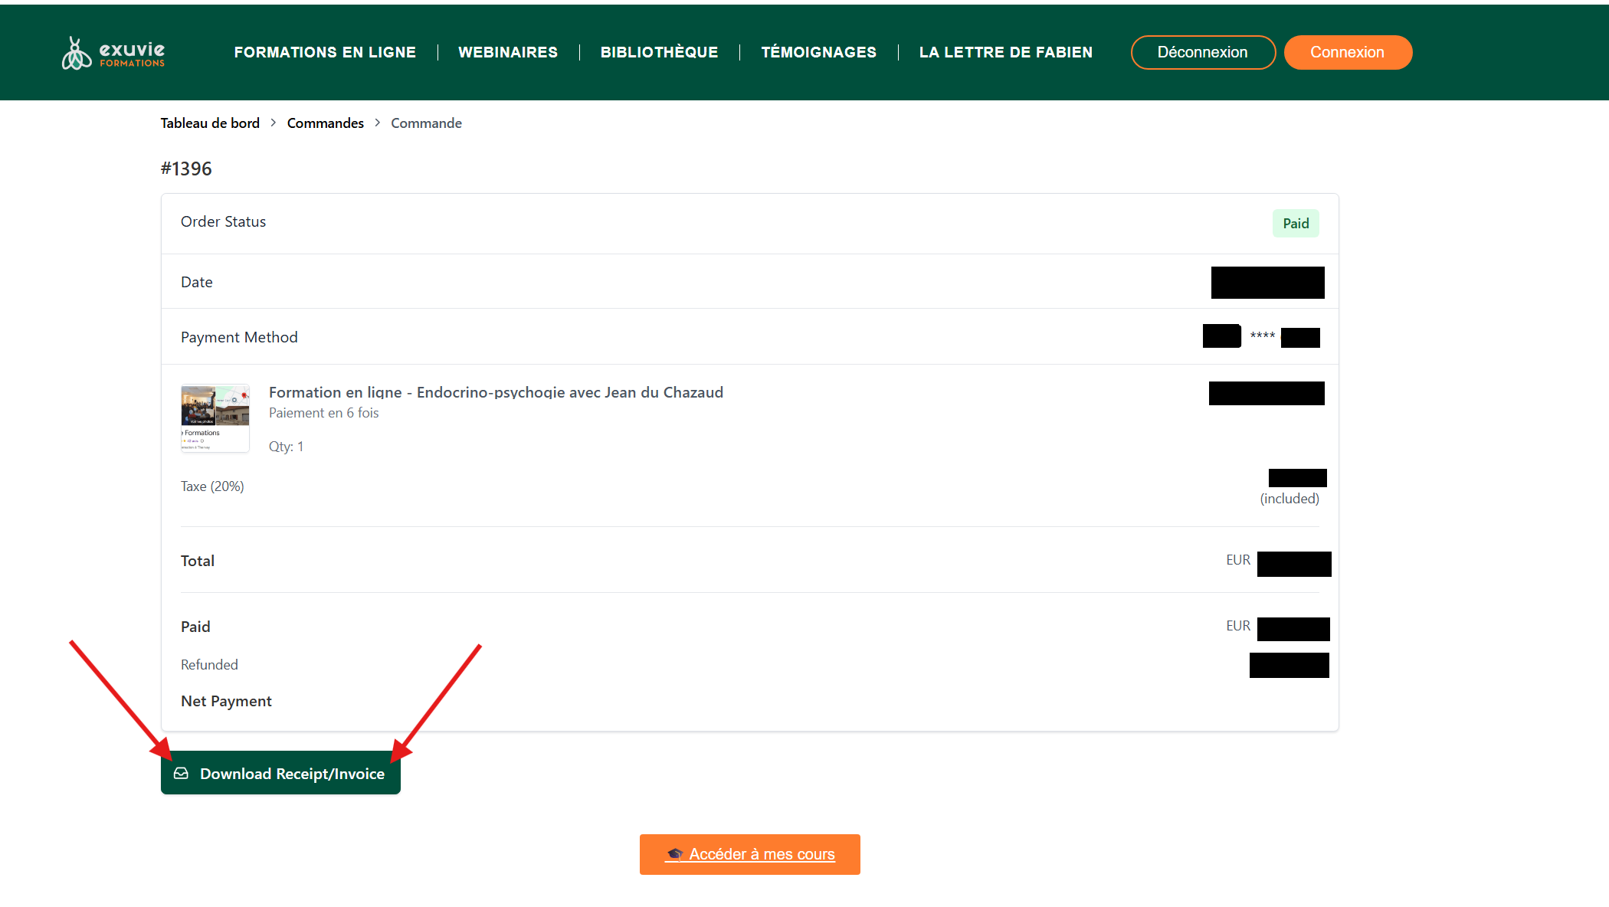
Task: Click the green Paid status badge
Action: [x=1295, y=224]
